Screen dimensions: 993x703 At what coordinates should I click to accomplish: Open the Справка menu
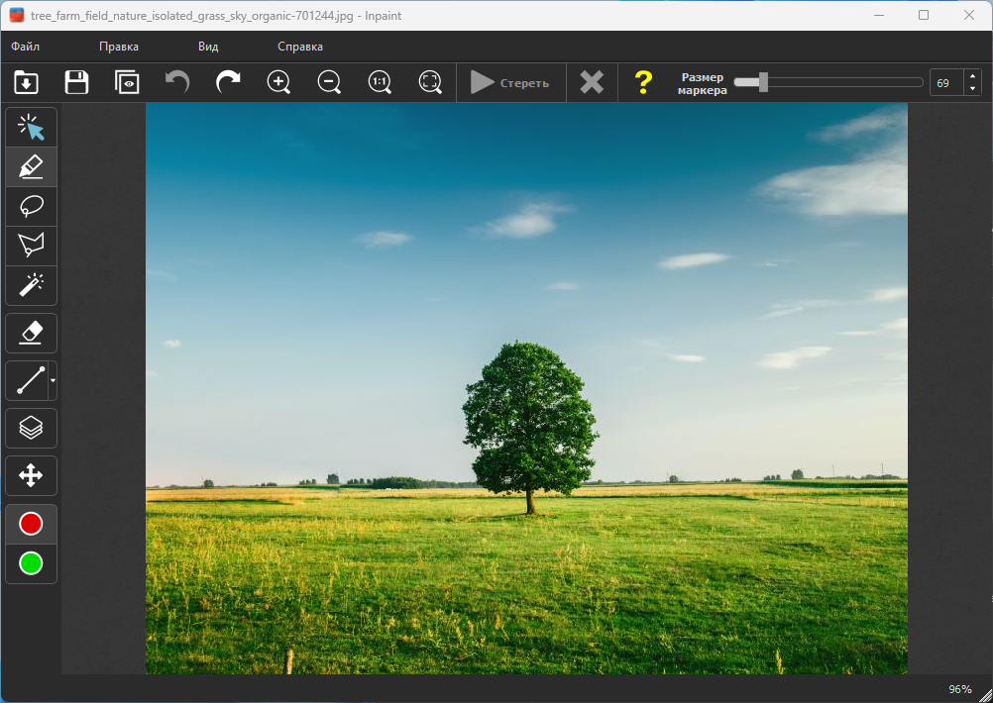tap(299, 47)
